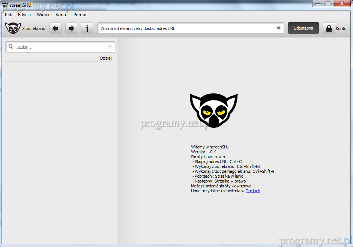Open the Widok menu
Viewport: 353px width, 247px height.
(43, 15)
